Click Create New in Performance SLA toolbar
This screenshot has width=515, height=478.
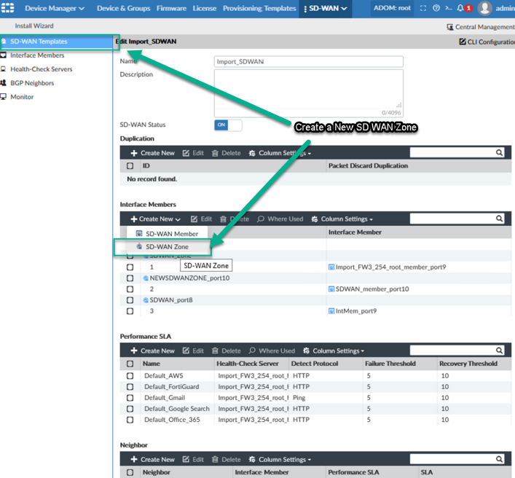pos(153,351)
